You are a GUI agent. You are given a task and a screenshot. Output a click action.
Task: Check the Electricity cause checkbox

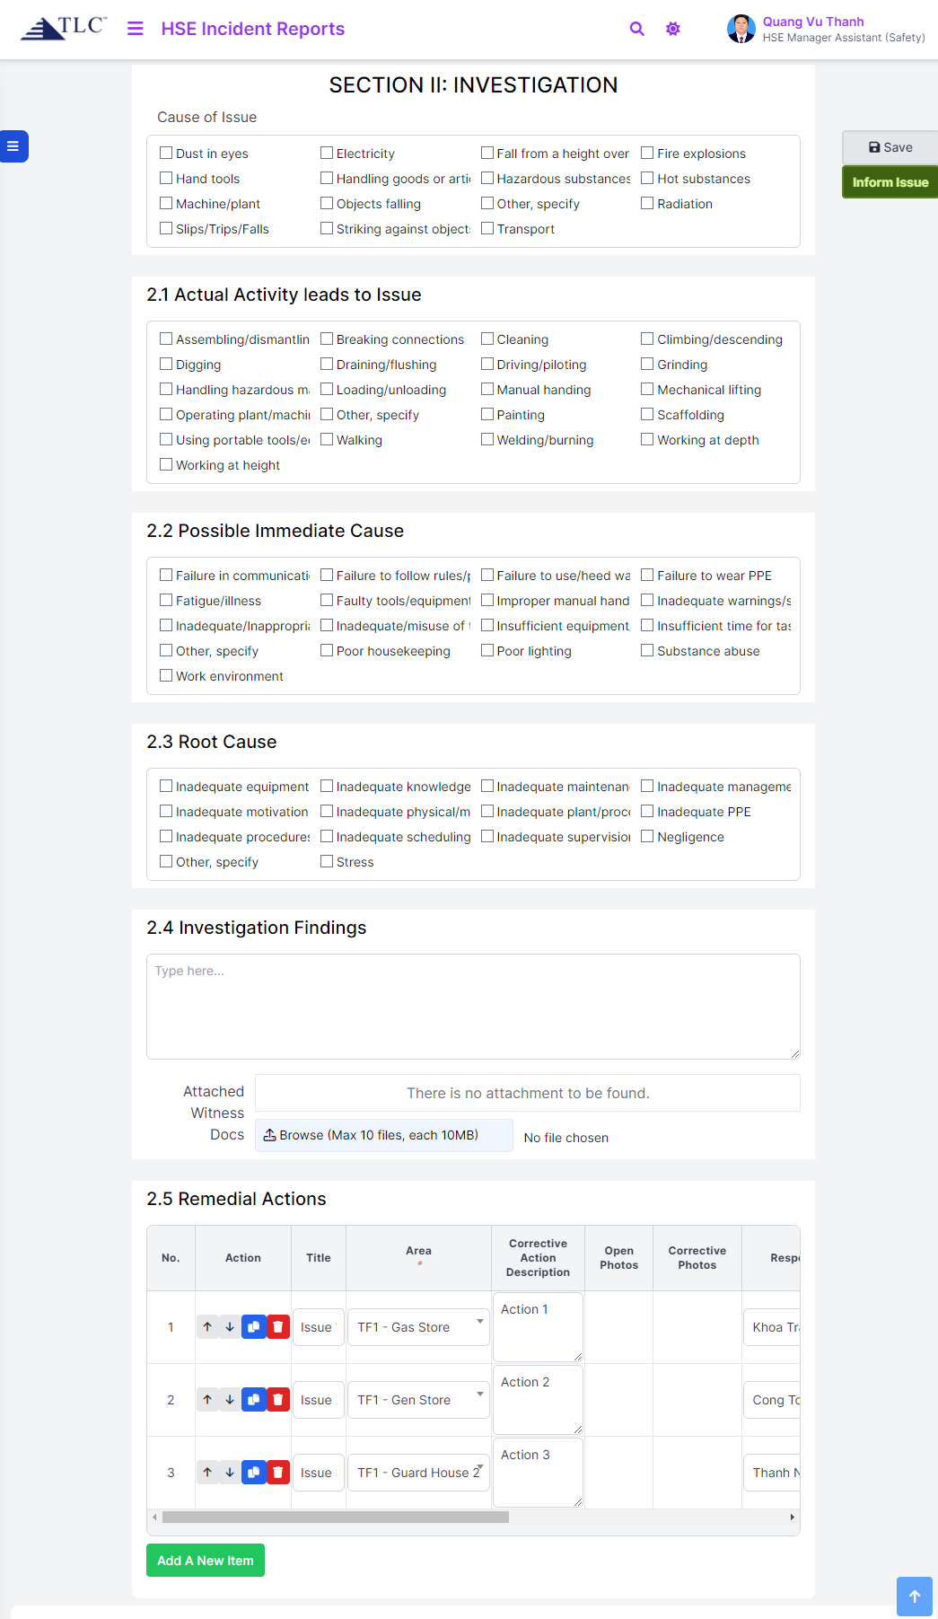[327, 154]
